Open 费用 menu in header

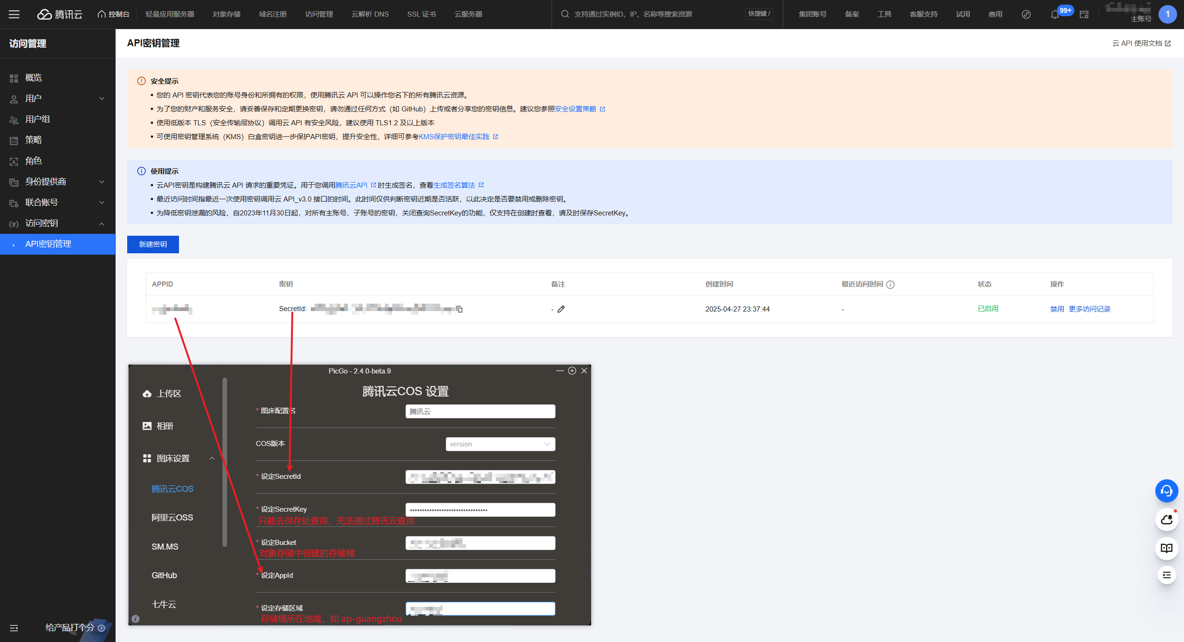(x=995, y=14)
